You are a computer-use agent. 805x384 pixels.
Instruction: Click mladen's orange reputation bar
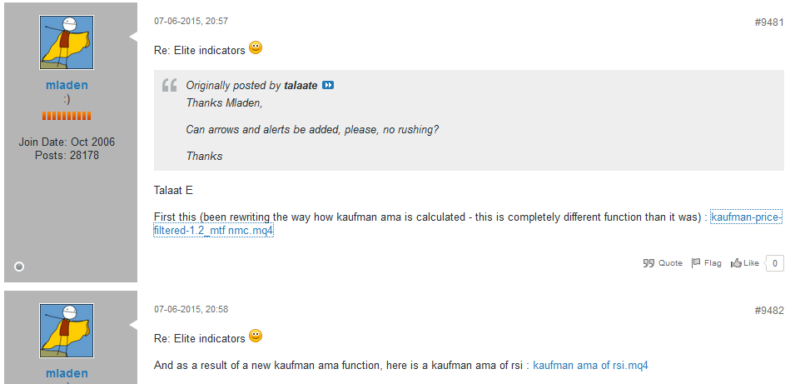pyautogui.click(x=67, y=115)
